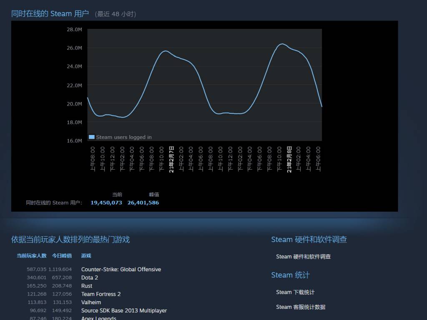Click the 26.0M y-axis label
This screenshot has height=320, width=427.
(74, 48)
